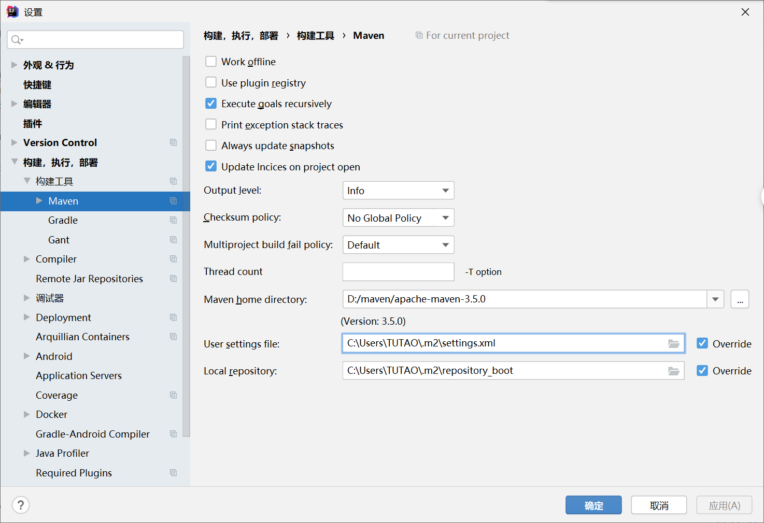Uncheck Update Indices on project open
Screen dimensions: 764x523
[211, 167]
